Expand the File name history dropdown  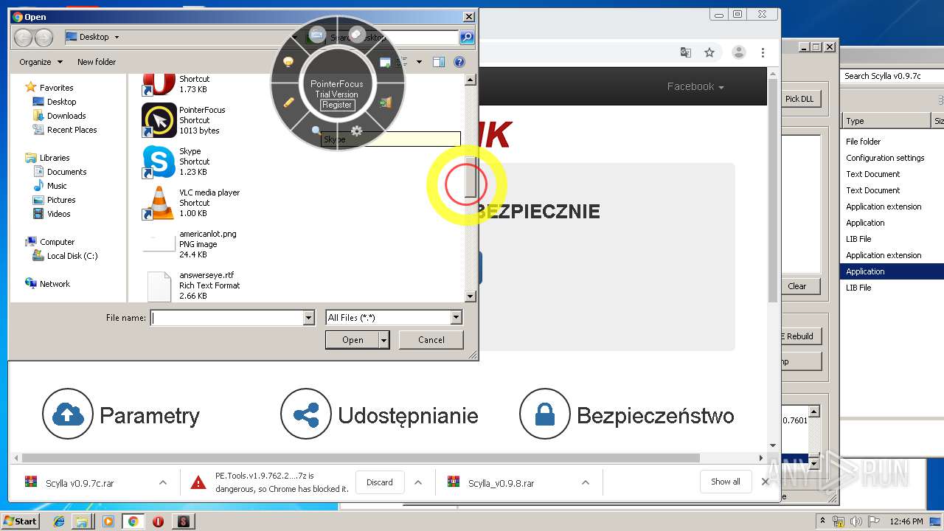[309, 318]
